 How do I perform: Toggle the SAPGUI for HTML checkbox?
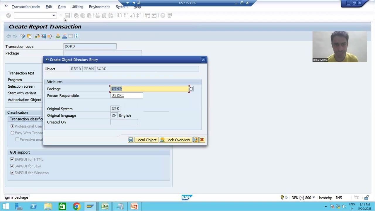coord(12,160)
